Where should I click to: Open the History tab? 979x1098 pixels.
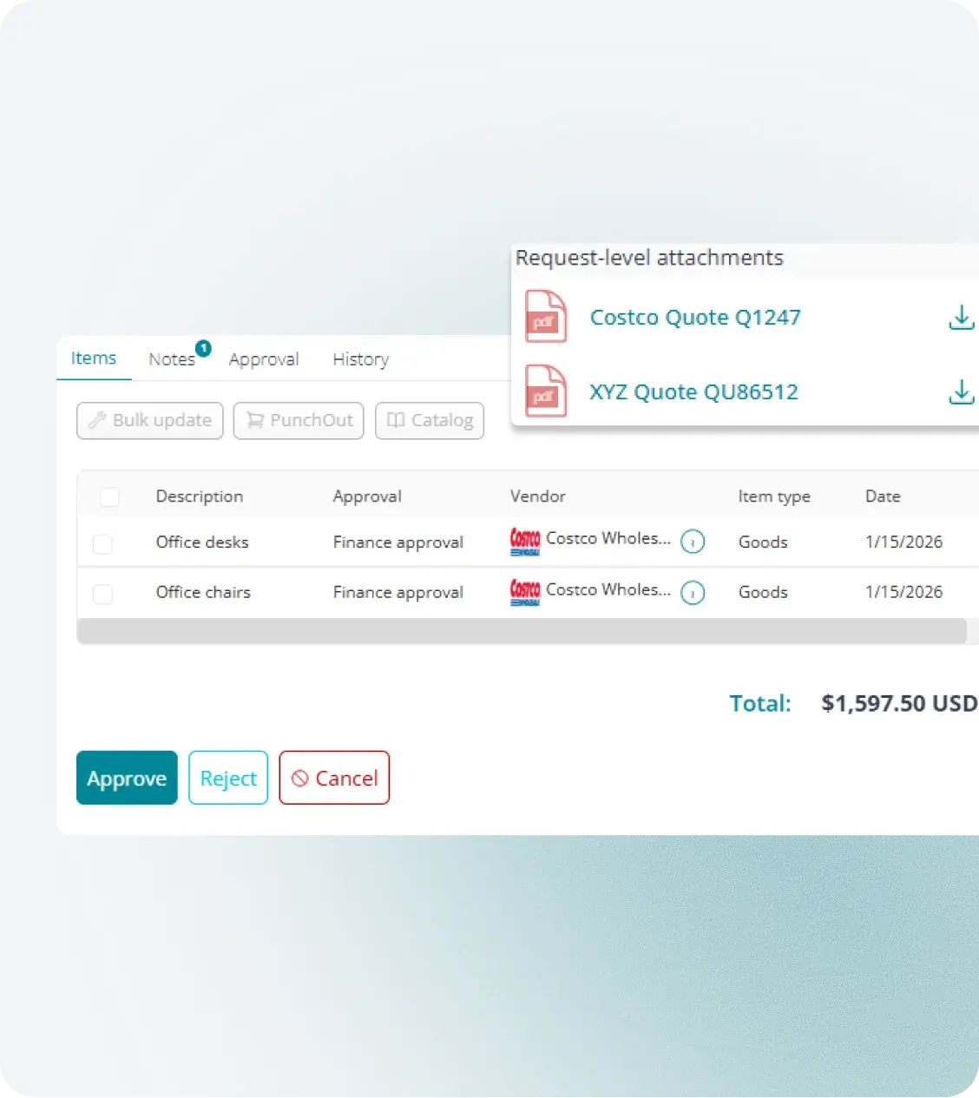pos(361,359)
